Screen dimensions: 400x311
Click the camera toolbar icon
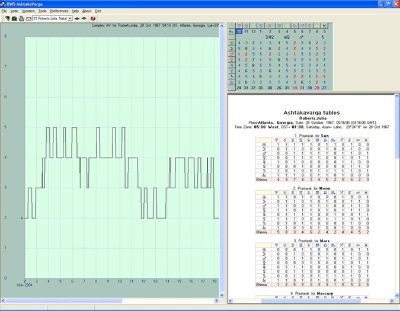tap(14, 18)
